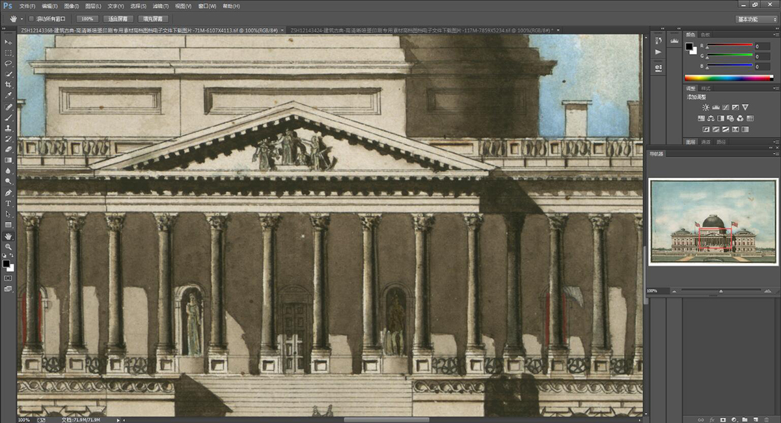Add an Exposure adjustment
This screenshot has height=423, width=781.
[x=735, y=107]
